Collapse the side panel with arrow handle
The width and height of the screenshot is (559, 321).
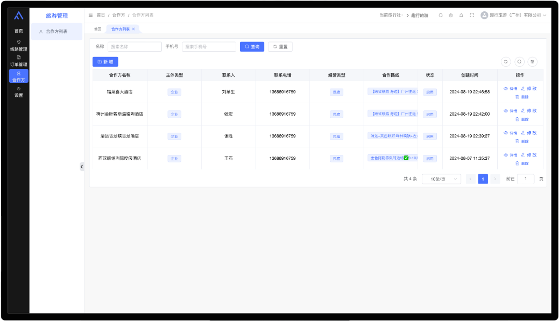[x=82, y=167]
